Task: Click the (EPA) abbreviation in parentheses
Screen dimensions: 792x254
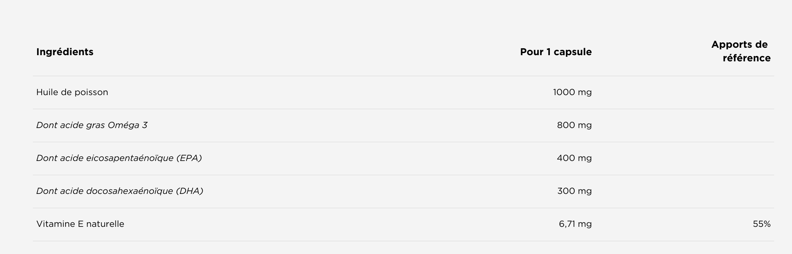Action: (x=189, y=158)
